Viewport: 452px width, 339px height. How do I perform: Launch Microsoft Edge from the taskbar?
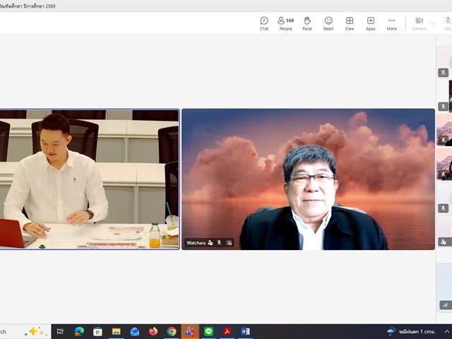point(79,331)
